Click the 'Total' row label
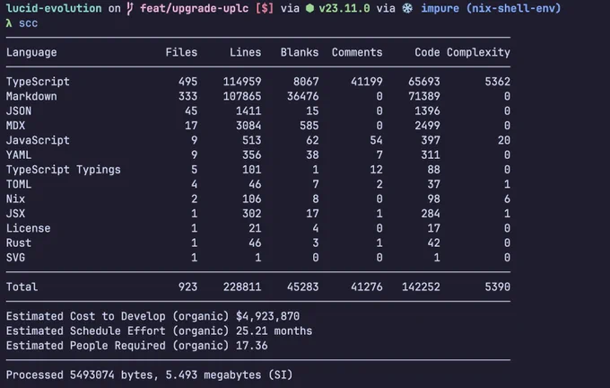The height and width of the screenshot is (388, 610). [22, 287]
